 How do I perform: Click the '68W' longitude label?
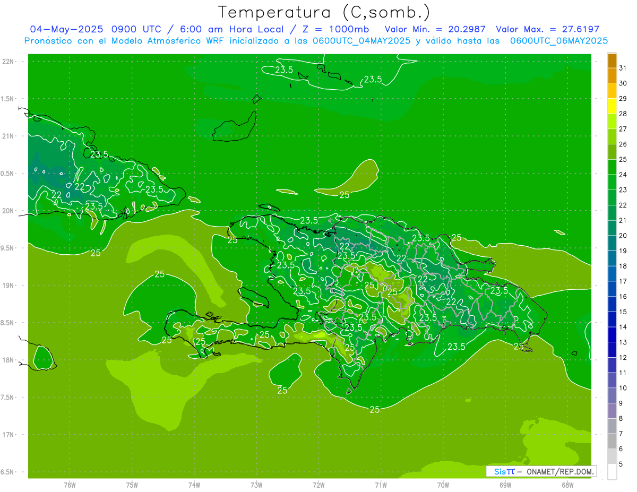click(567, 485)
